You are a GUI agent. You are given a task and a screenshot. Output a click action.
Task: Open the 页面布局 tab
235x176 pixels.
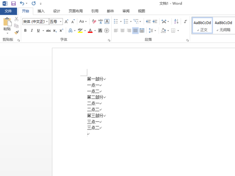click(75, 11)
